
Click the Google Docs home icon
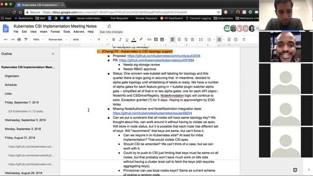pyautogui.click(x=6, y=28)
